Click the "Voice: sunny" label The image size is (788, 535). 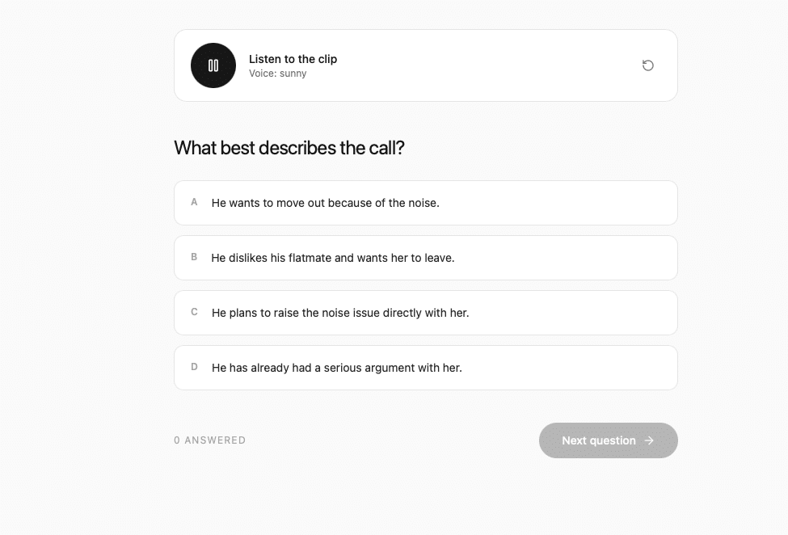pyautogui.click(x=277, y=74)
